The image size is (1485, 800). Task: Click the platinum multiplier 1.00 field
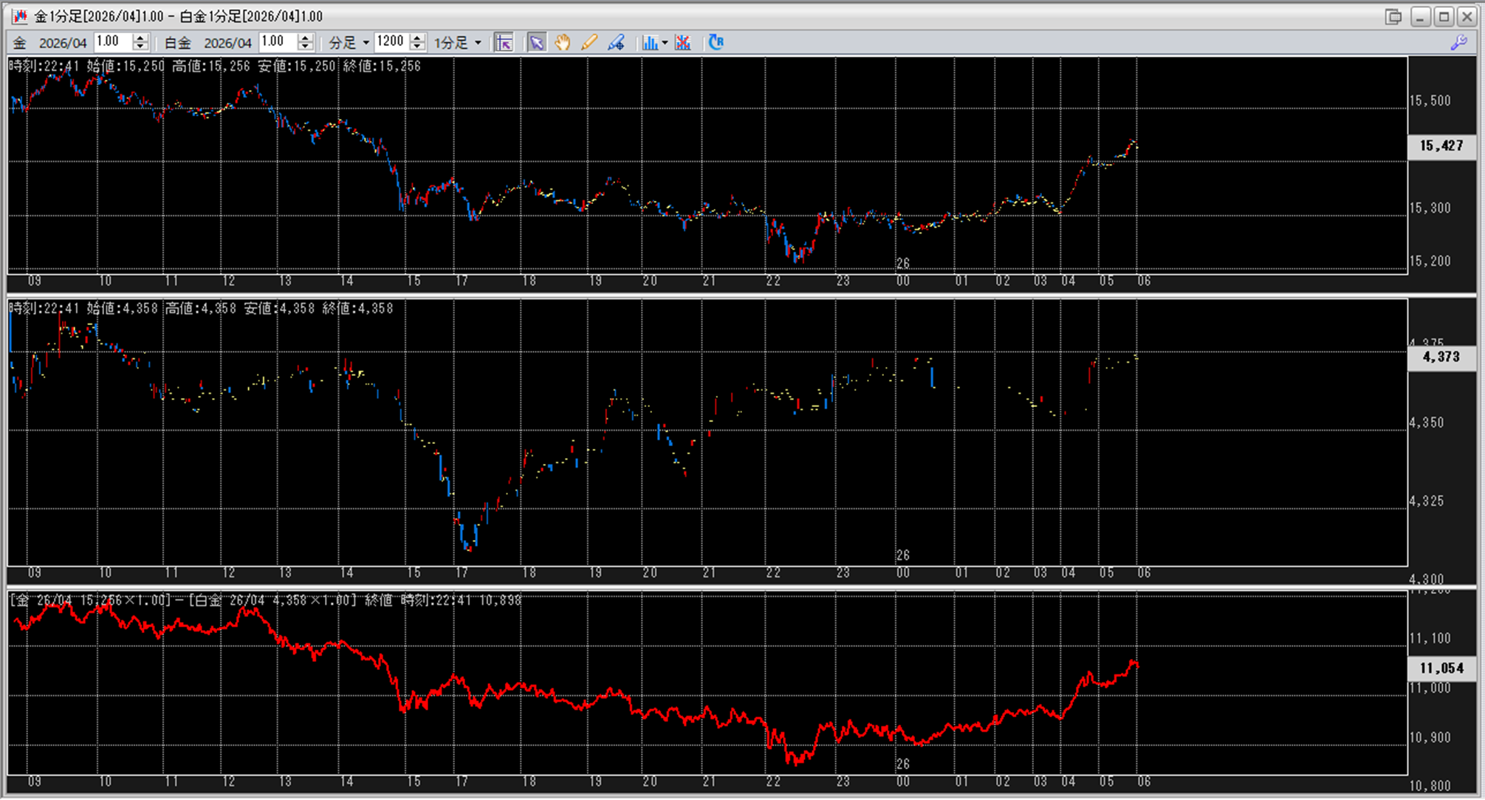tap(278, 42)
